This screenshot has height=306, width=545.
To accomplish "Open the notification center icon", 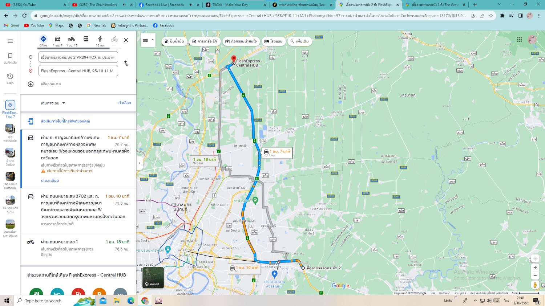I will [536, 301].
